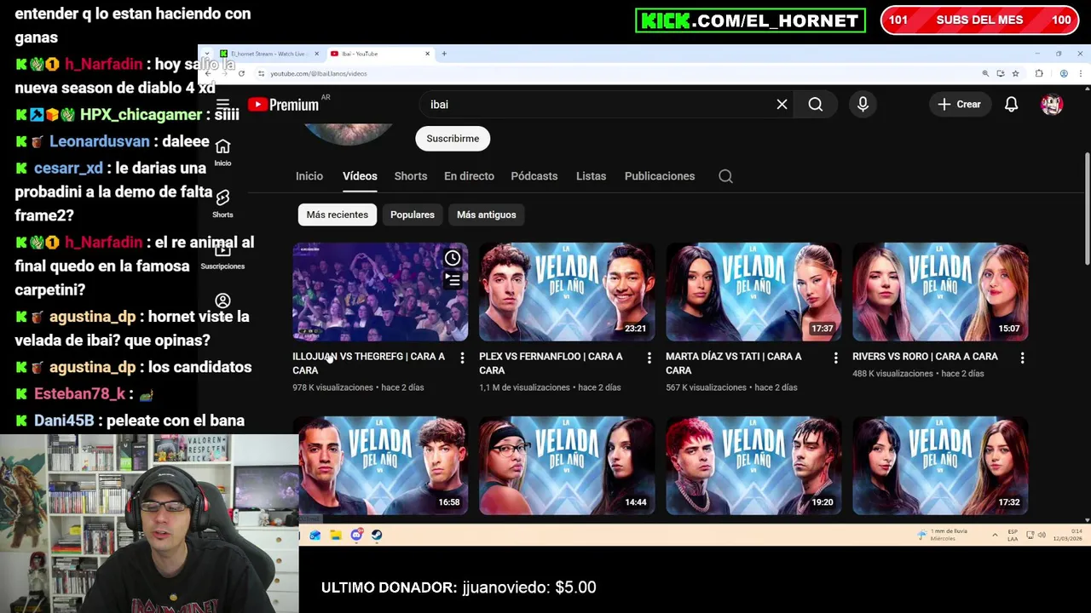Image resolution: width=1091 pixels, height=613 pixels.
Task: Switch to the Publicaciones tab
Action: click(660, 176)
